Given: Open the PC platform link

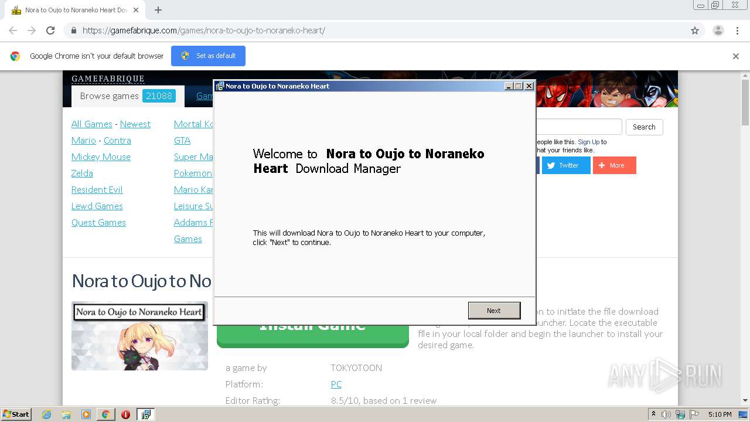Looking at the screenshot, I should pos(336,384).
